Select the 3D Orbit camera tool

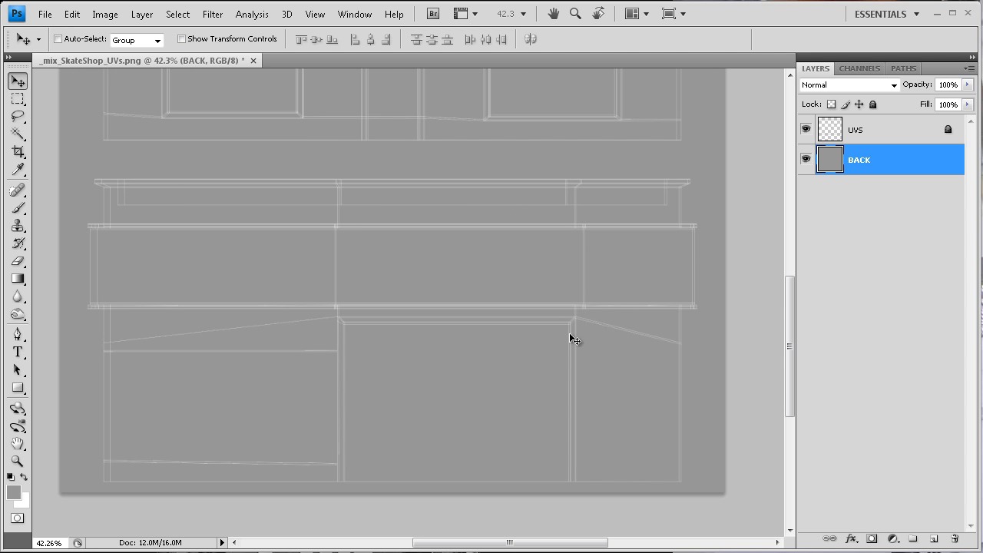click(x=18, y=426)
